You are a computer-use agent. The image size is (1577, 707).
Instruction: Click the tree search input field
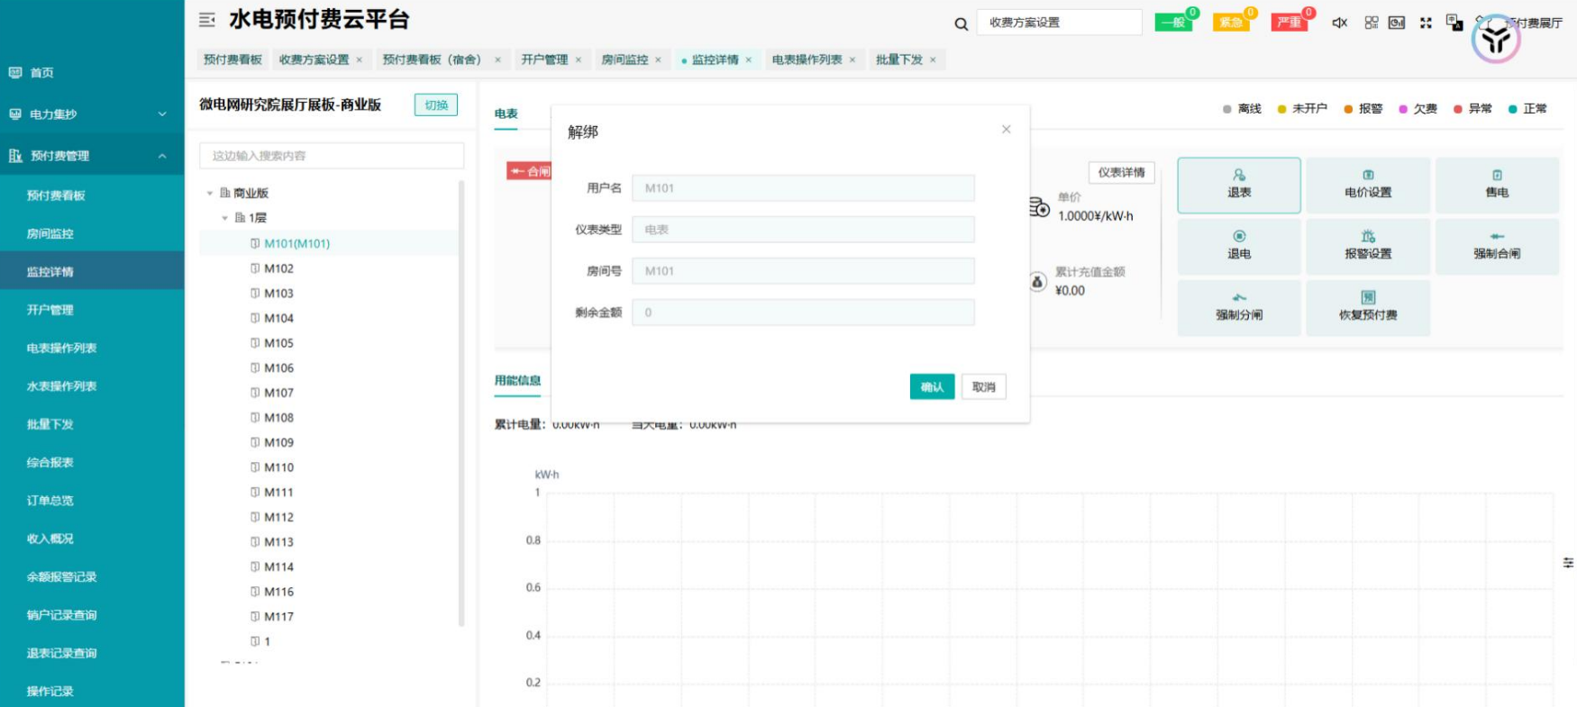click(x=332, y=156)
